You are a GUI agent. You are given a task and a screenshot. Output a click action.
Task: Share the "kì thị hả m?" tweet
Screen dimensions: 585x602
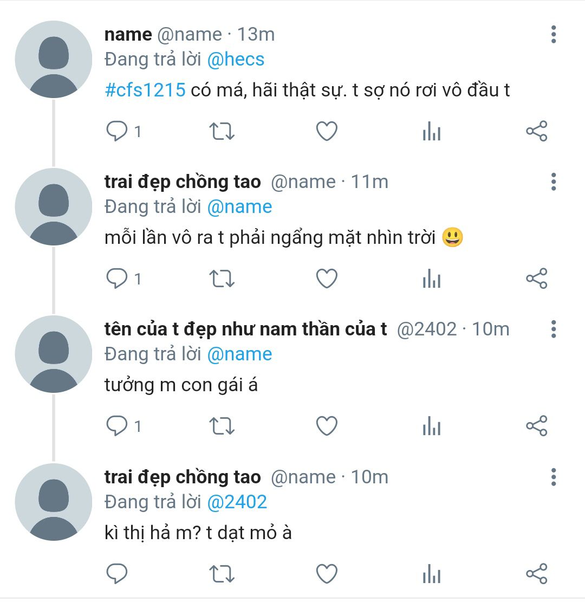click(537, 574)
